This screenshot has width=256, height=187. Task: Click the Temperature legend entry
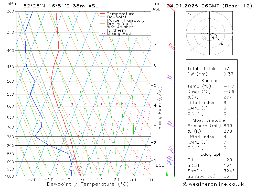[x=121, y=14]
